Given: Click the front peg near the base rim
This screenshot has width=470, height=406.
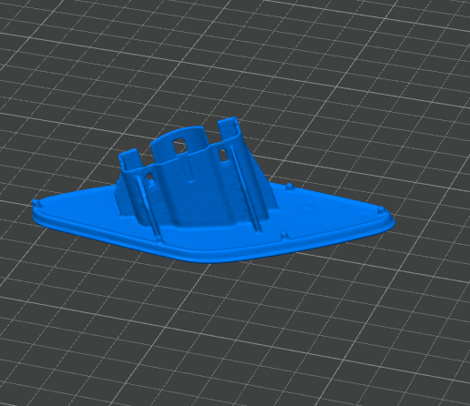Looking at the screenshot, I should pyautogui.click(x=284, y=235).
